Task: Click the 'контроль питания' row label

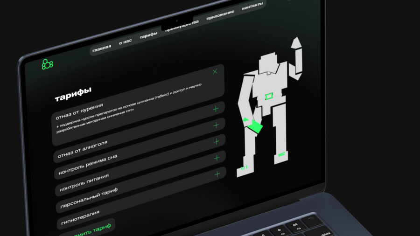Action: pyautogui.click(x=84, y=182)
